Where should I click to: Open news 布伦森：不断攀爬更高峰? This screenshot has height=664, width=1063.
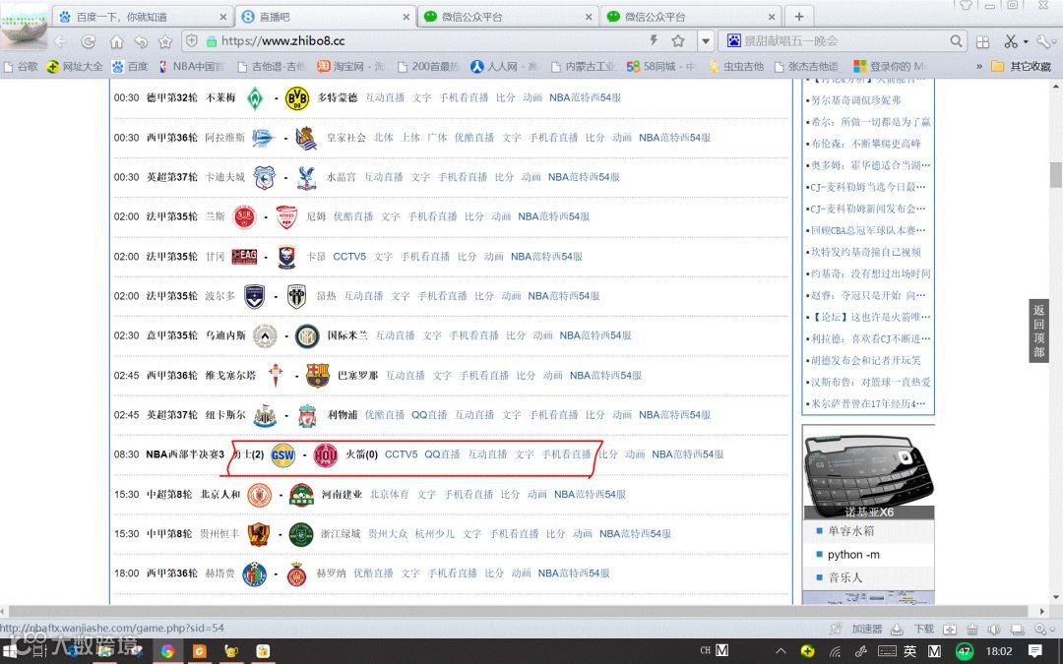point(866,144)
